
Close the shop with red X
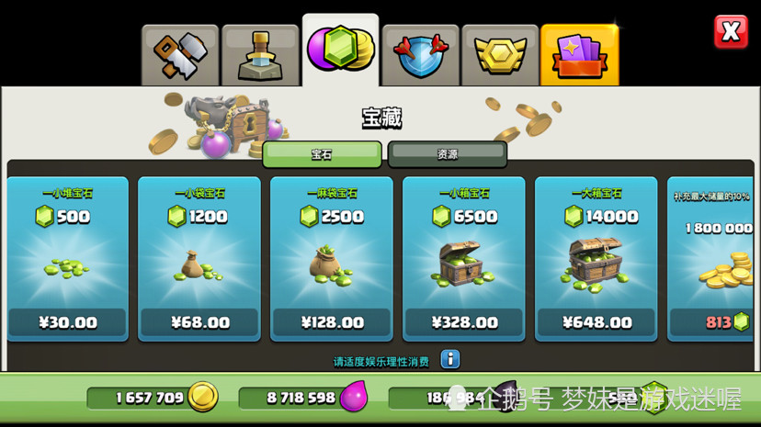[731, 32]
